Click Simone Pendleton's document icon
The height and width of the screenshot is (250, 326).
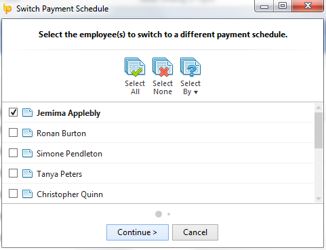(x=27, y=153)
